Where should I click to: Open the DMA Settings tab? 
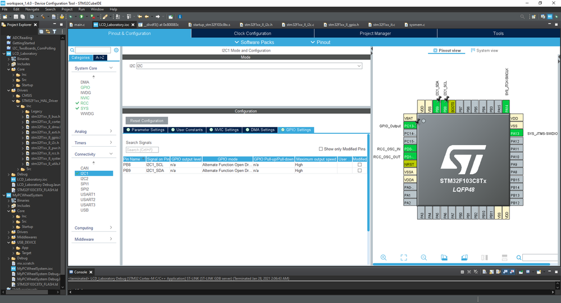[260, 130]
